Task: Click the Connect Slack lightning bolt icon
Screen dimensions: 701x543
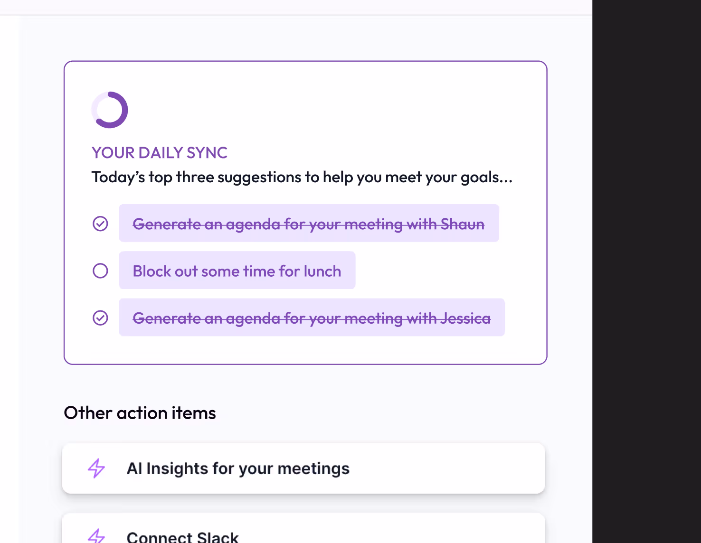Action: [97, 535]
